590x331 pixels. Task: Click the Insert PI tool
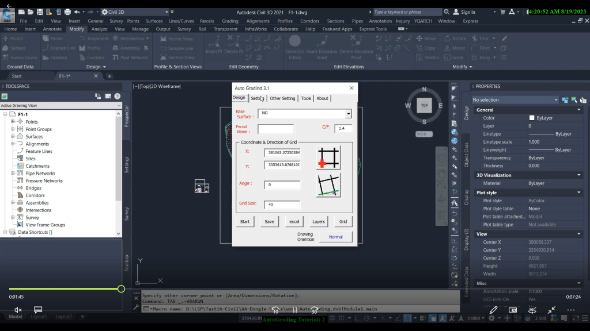214,44
